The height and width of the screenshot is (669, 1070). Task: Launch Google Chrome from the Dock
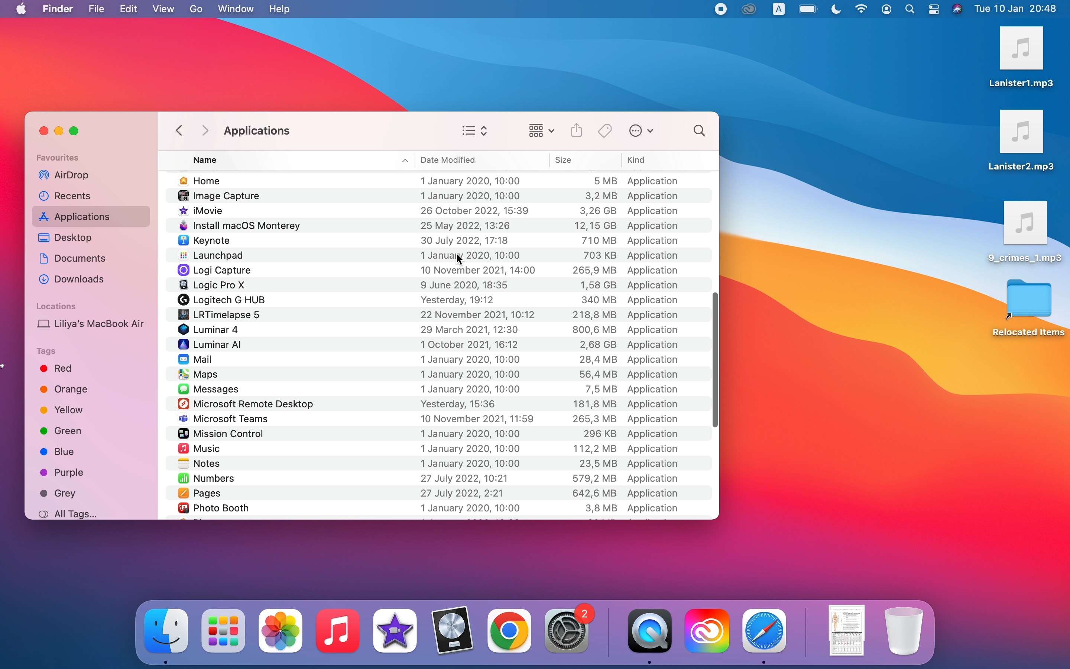click(510, 631)
